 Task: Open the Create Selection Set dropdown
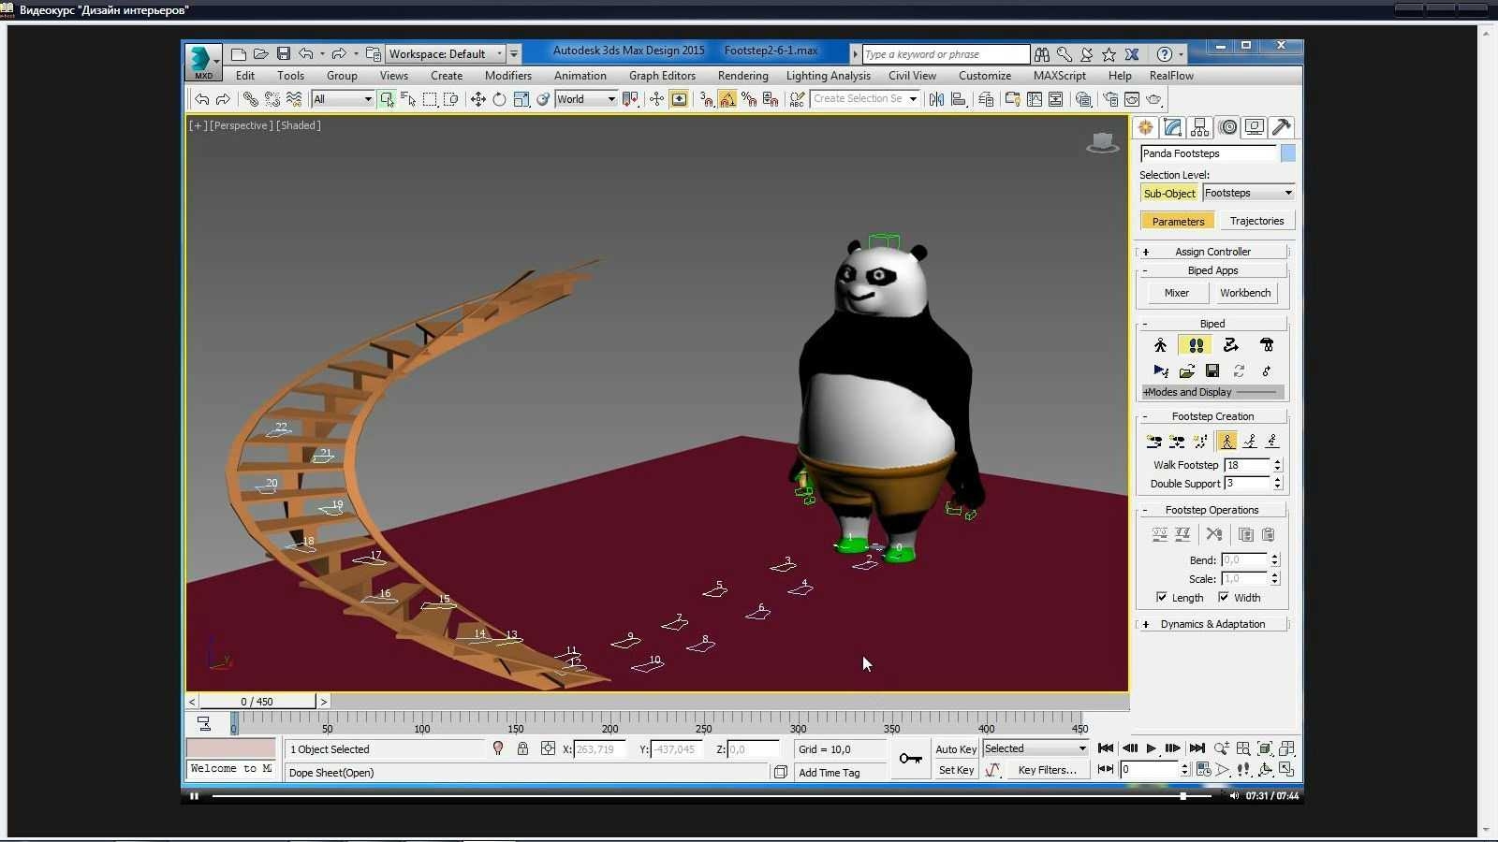pos(865,98)
